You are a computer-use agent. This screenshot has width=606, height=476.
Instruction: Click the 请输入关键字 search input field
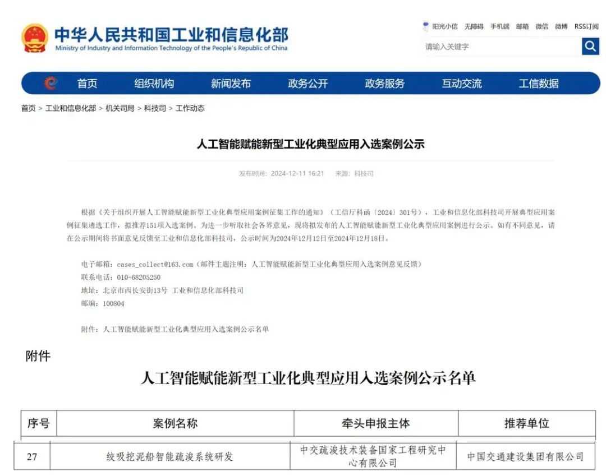[494, 47]
